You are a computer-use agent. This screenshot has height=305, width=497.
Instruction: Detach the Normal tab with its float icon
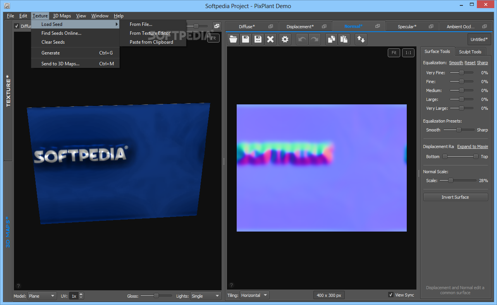point(378,26)
